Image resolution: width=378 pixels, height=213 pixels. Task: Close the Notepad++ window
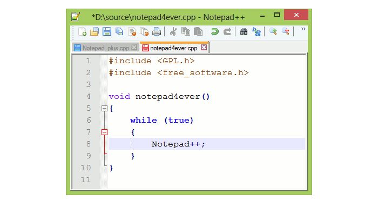(x=296, y=15)
